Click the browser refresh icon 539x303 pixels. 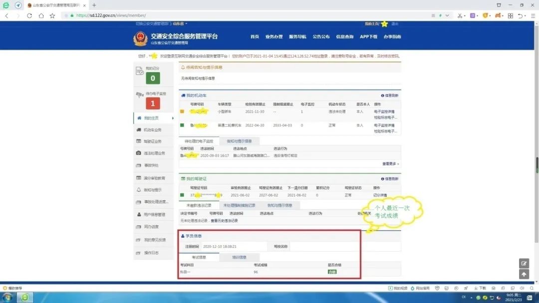pos(29,15)
